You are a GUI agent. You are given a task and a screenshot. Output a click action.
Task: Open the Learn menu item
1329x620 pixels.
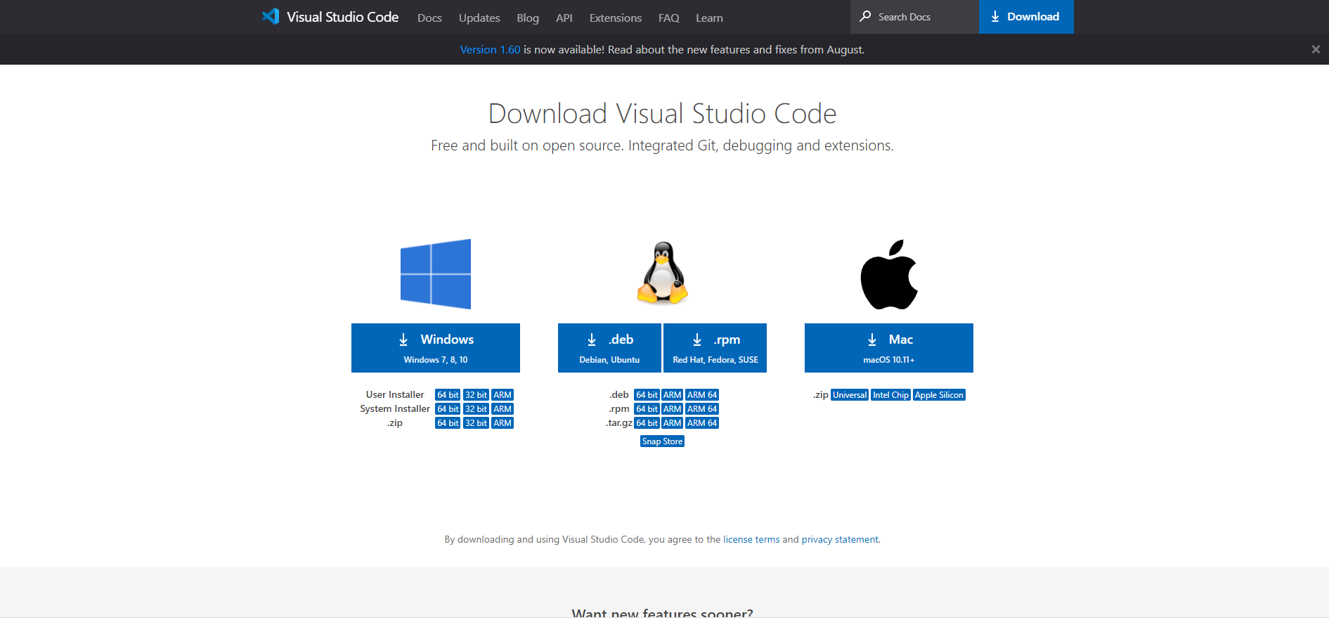pyautogui.click(x=709, y=18)
